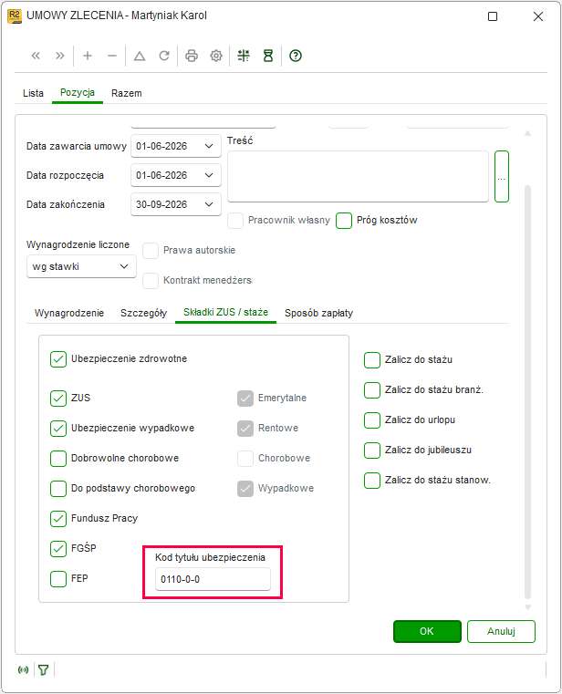Click the greyed Chorobowe checkbox

pos(245,459)
